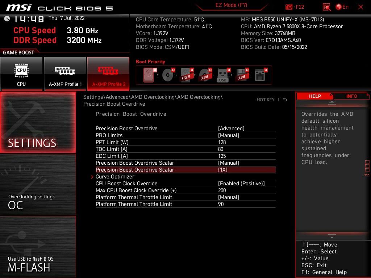Change CPU Boost Clock Override [Enabled (Positive)]
This screenshot has width=371, height=278.
coord(185,184)
